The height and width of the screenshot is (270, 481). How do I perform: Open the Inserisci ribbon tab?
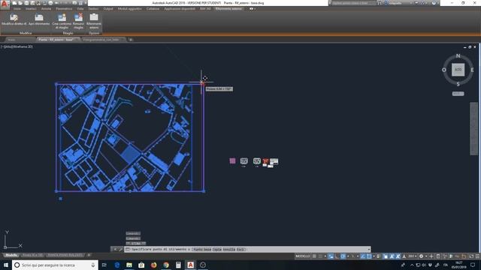pos(31,9)
